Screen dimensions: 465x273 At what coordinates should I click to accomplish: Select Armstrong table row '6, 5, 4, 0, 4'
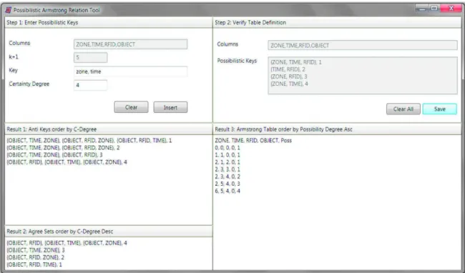(x=227, y=191)
